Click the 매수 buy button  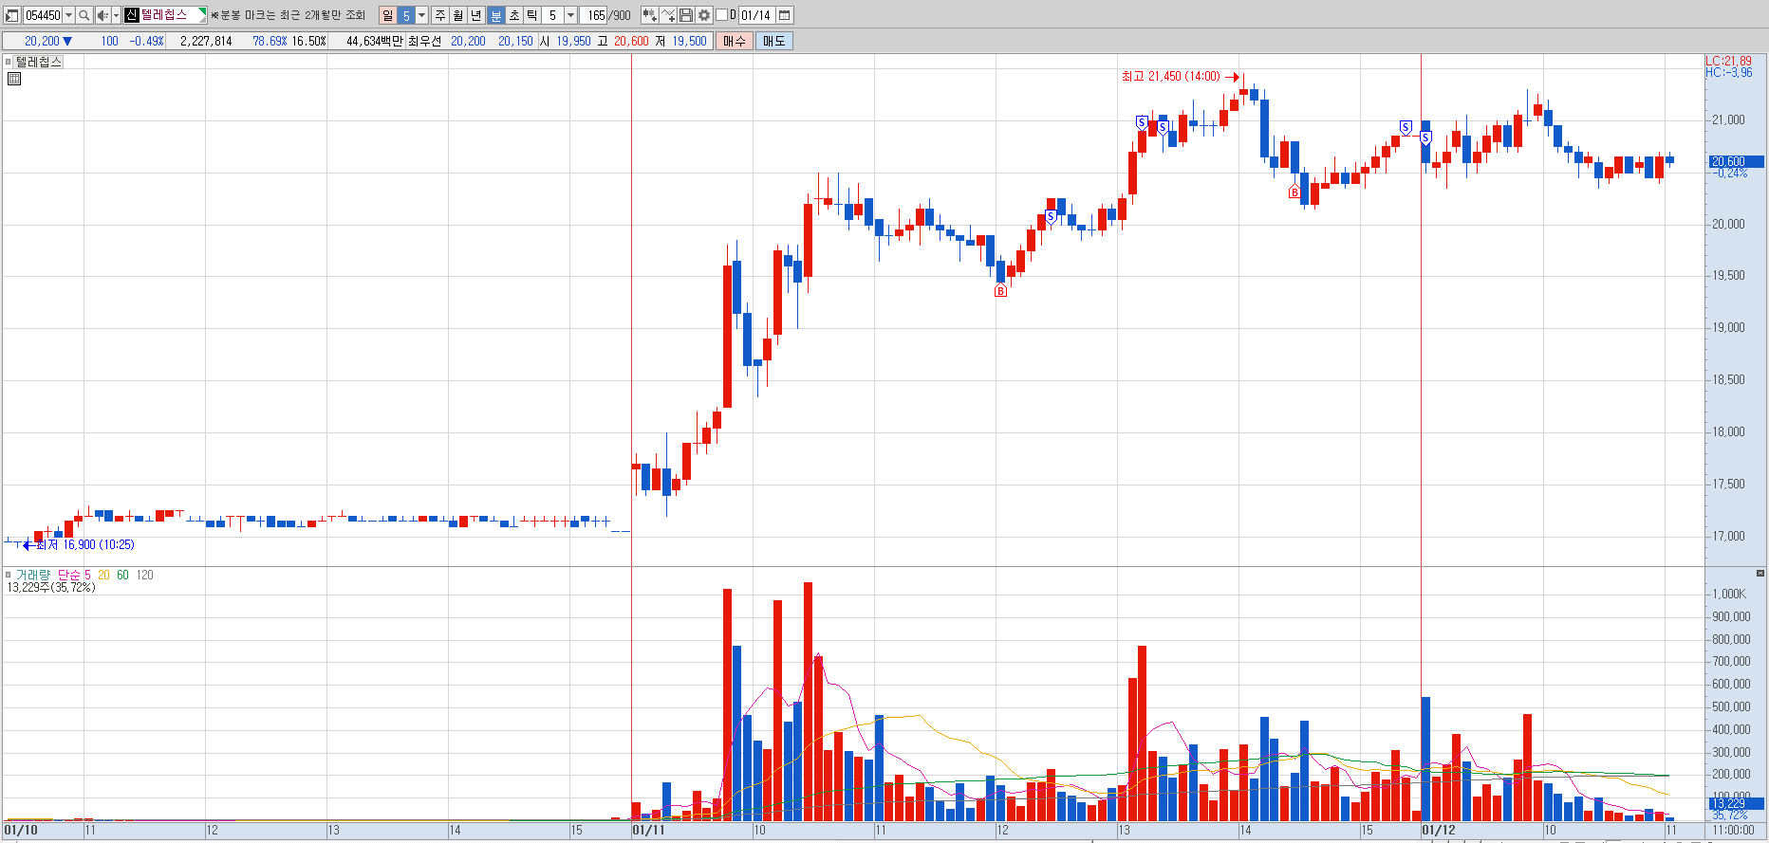coord(734,41)
